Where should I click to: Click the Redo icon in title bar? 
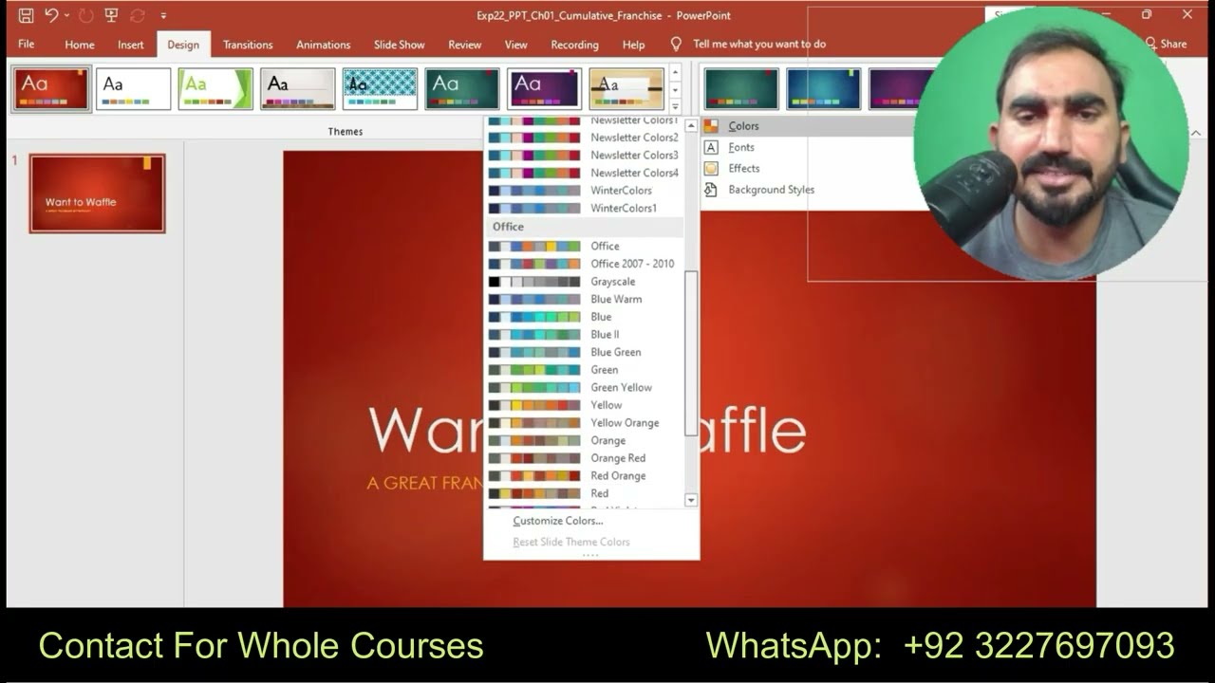(85, 15)
